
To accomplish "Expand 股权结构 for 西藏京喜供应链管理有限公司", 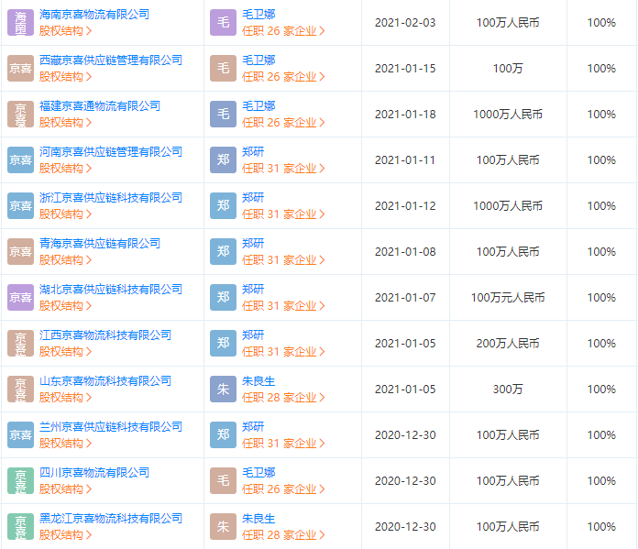I will (65, 77).
